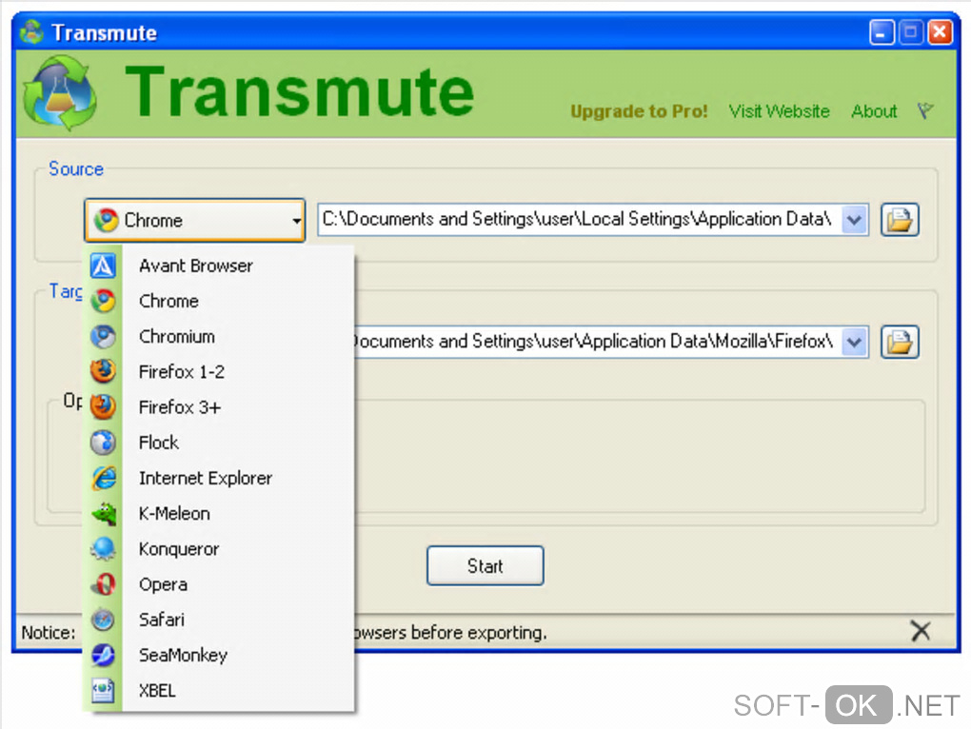
Task: Click the Konqueror icon
Action: 103,549
